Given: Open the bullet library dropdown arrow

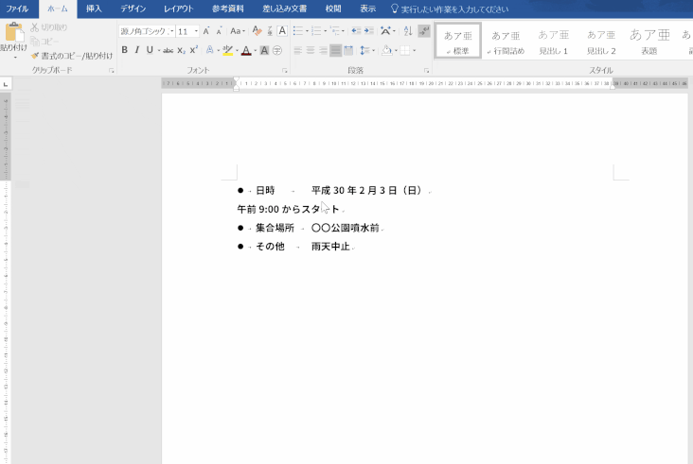Looking at the screenshot, I should pos(307,31).
